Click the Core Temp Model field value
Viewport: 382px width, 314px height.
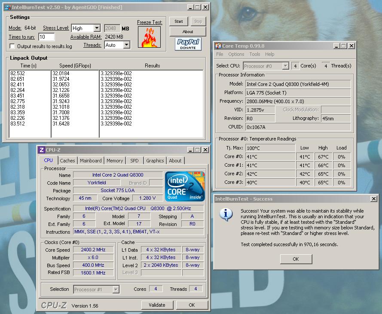click(298, 84)
